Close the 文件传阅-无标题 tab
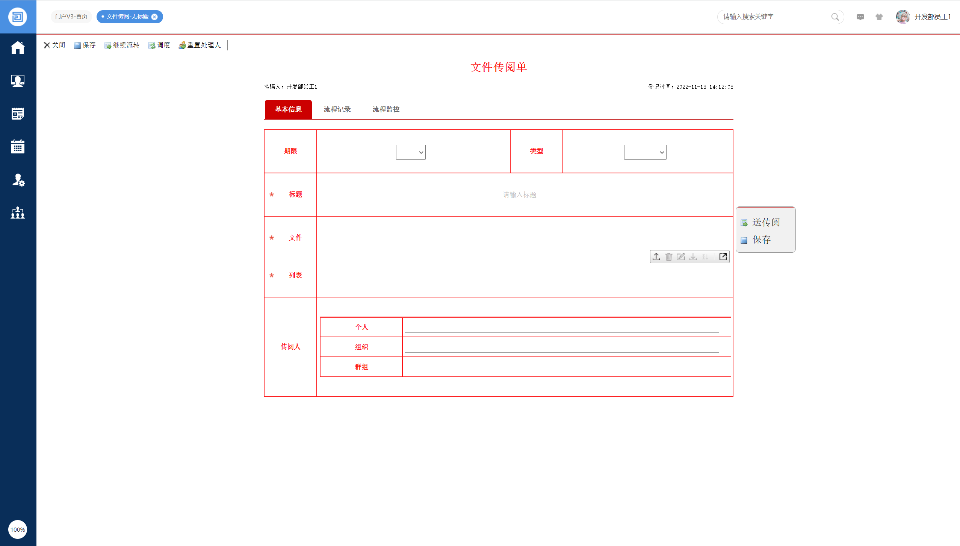 tap(154, 17)
